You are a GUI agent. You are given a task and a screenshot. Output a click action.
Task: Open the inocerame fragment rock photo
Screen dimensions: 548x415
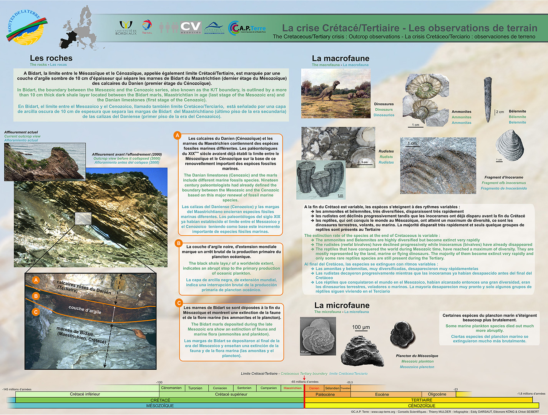point(438,166)
